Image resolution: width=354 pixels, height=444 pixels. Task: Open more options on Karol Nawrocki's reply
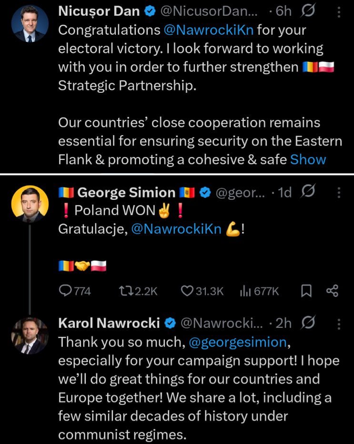[x=339, y=324]
